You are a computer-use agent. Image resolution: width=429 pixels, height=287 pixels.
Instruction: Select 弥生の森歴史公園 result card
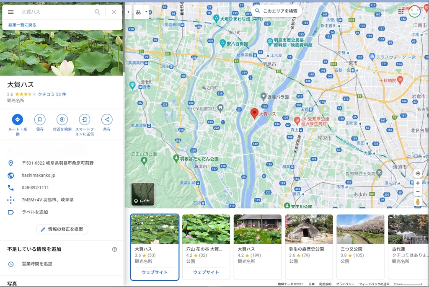click(309, 247)
